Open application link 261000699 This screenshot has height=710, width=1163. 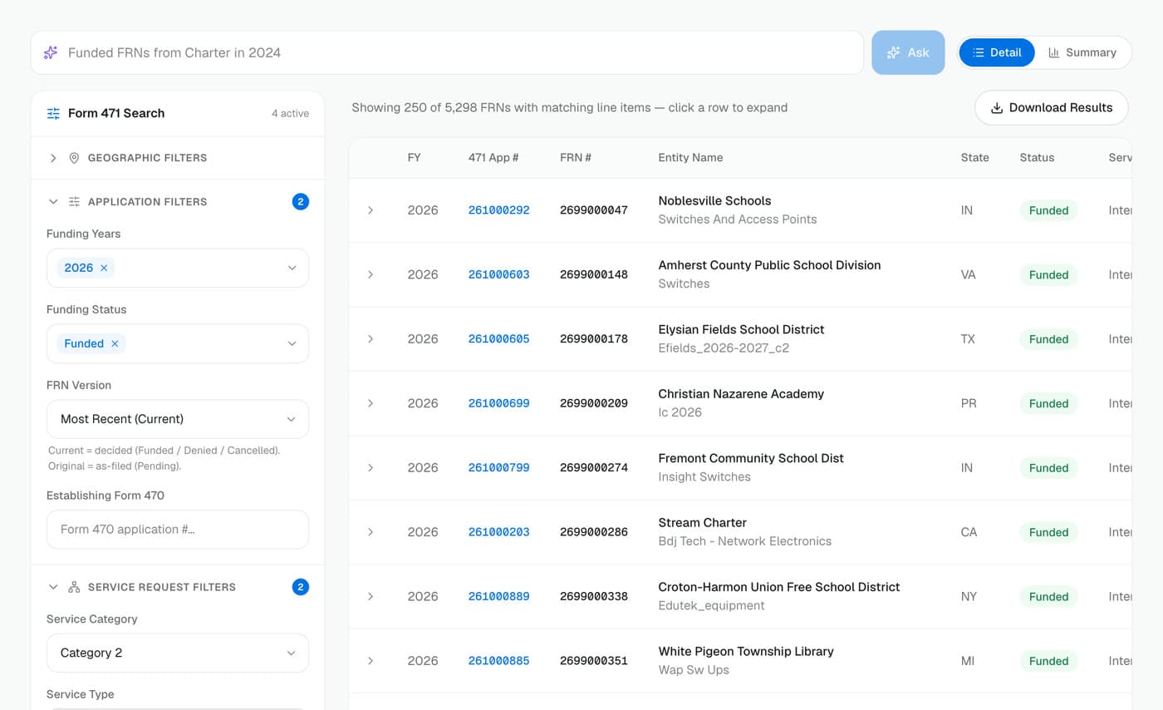click(x=498, y=403)
